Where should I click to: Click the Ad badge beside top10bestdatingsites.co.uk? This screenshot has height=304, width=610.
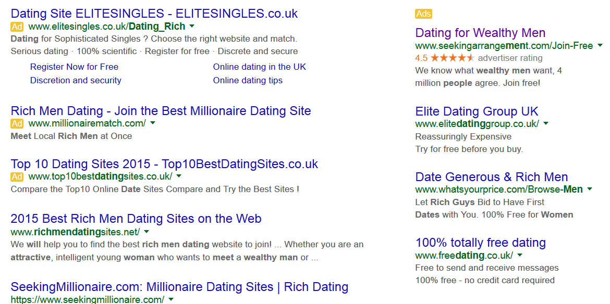coord(17,176)
